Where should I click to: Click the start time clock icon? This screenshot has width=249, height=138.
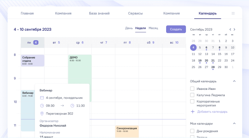[x=42, y=106]
